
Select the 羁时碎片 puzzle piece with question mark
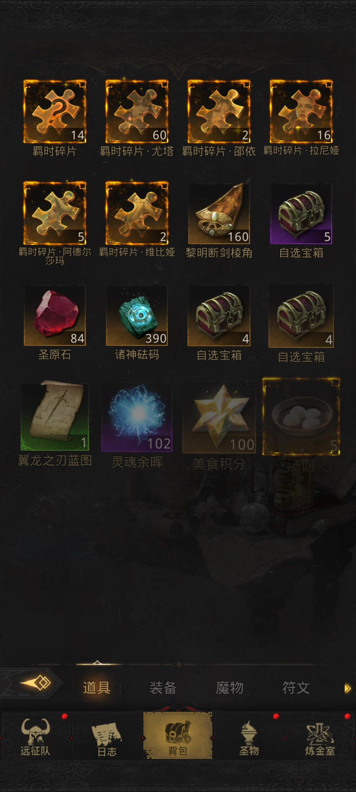click(55, 112)
